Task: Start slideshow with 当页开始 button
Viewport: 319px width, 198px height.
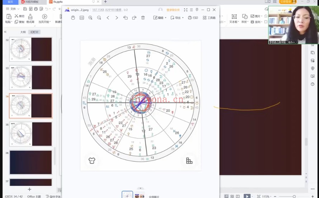Action: pos(44,18)
